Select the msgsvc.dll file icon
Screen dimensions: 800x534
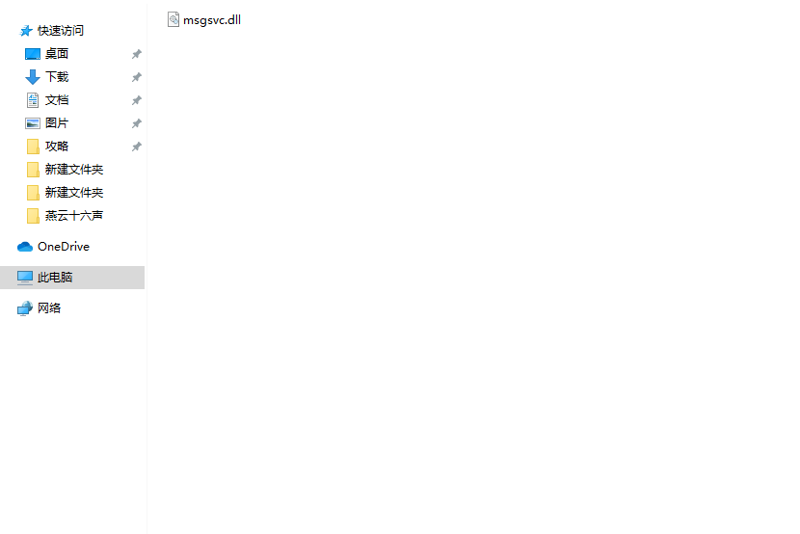point(173,19)
